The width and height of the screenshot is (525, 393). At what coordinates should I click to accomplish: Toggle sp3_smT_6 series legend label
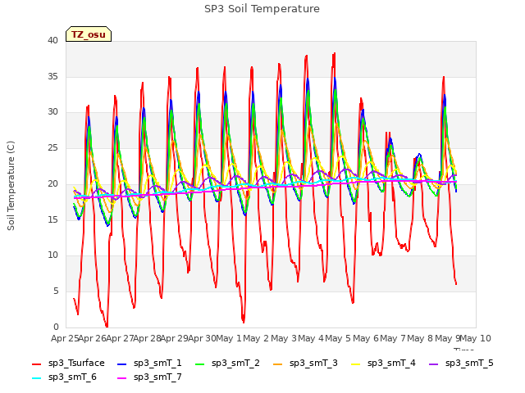point(72,377)
